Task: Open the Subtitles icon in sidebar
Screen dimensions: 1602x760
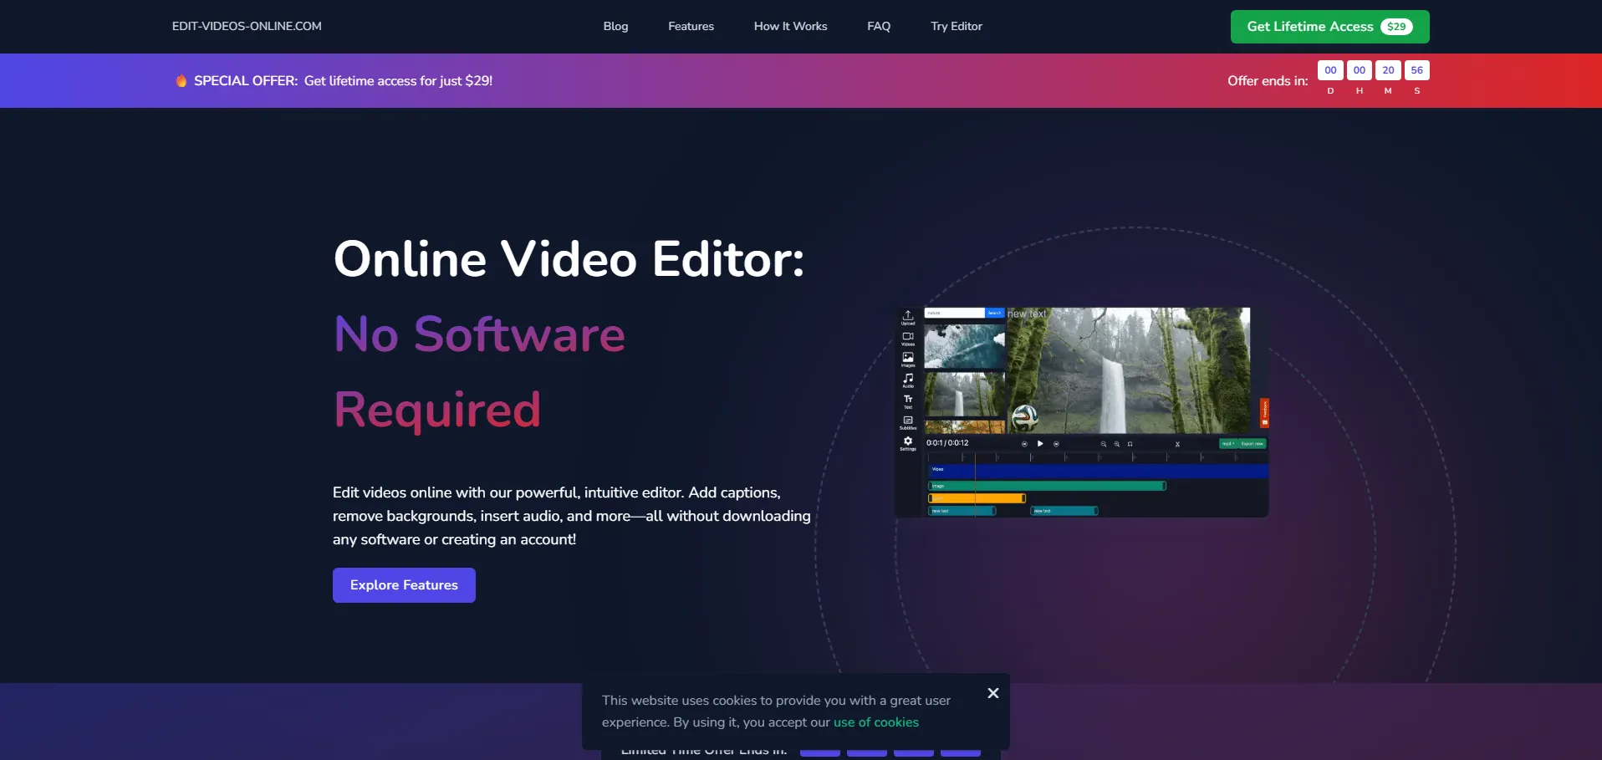Action: pos(907,421)
